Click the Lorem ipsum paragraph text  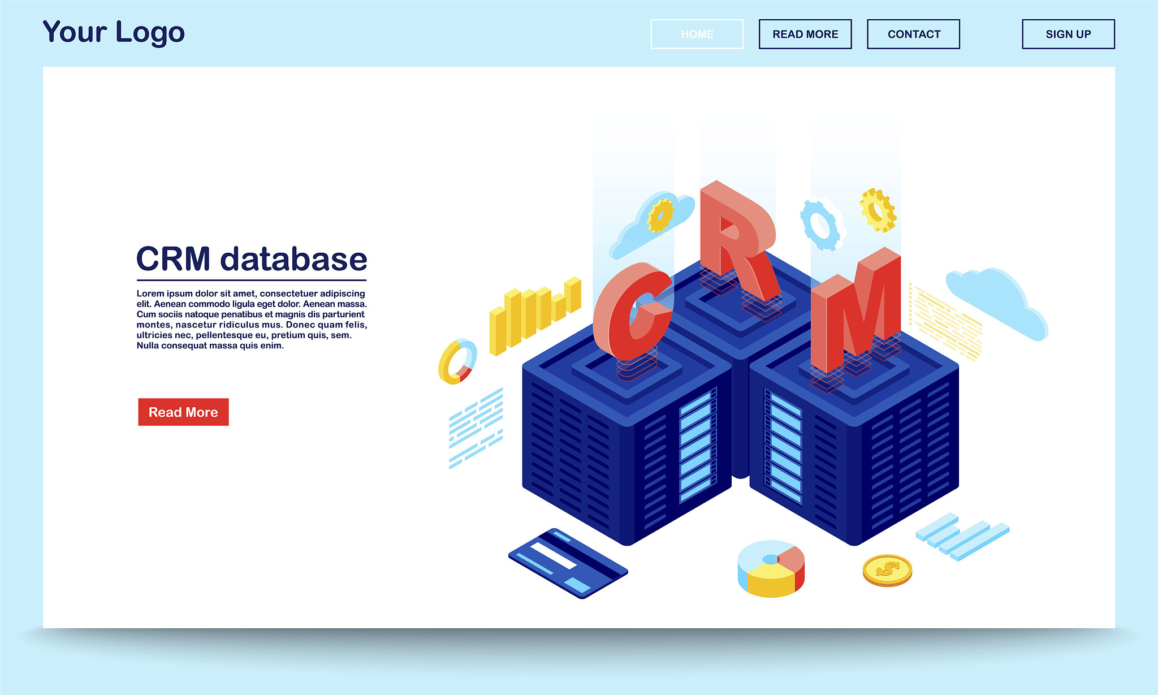[x=252, y=320]
